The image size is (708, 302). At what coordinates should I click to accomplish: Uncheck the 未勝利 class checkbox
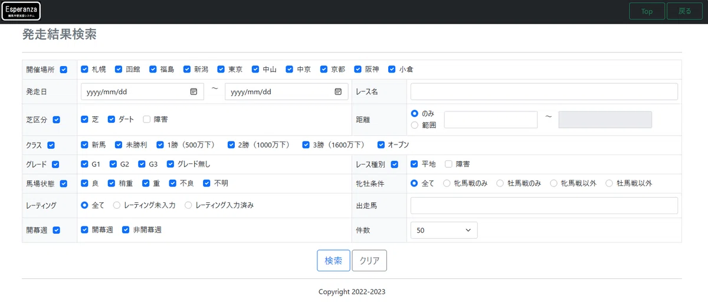click(x=119, y=145)
